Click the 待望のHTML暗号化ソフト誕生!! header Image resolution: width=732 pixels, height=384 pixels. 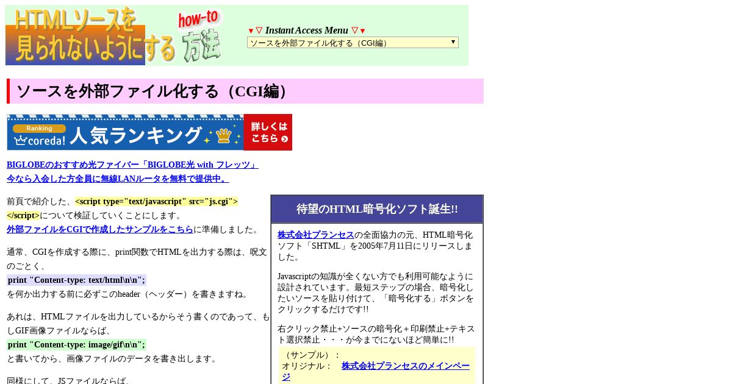click(x=377, y=209)
